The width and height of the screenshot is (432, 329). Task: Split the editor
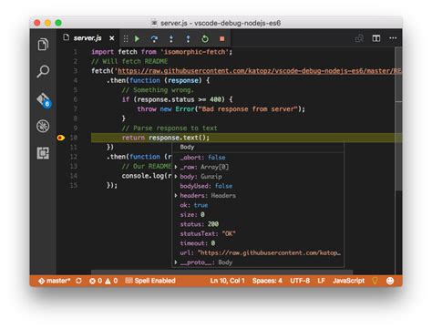point(376,38)
